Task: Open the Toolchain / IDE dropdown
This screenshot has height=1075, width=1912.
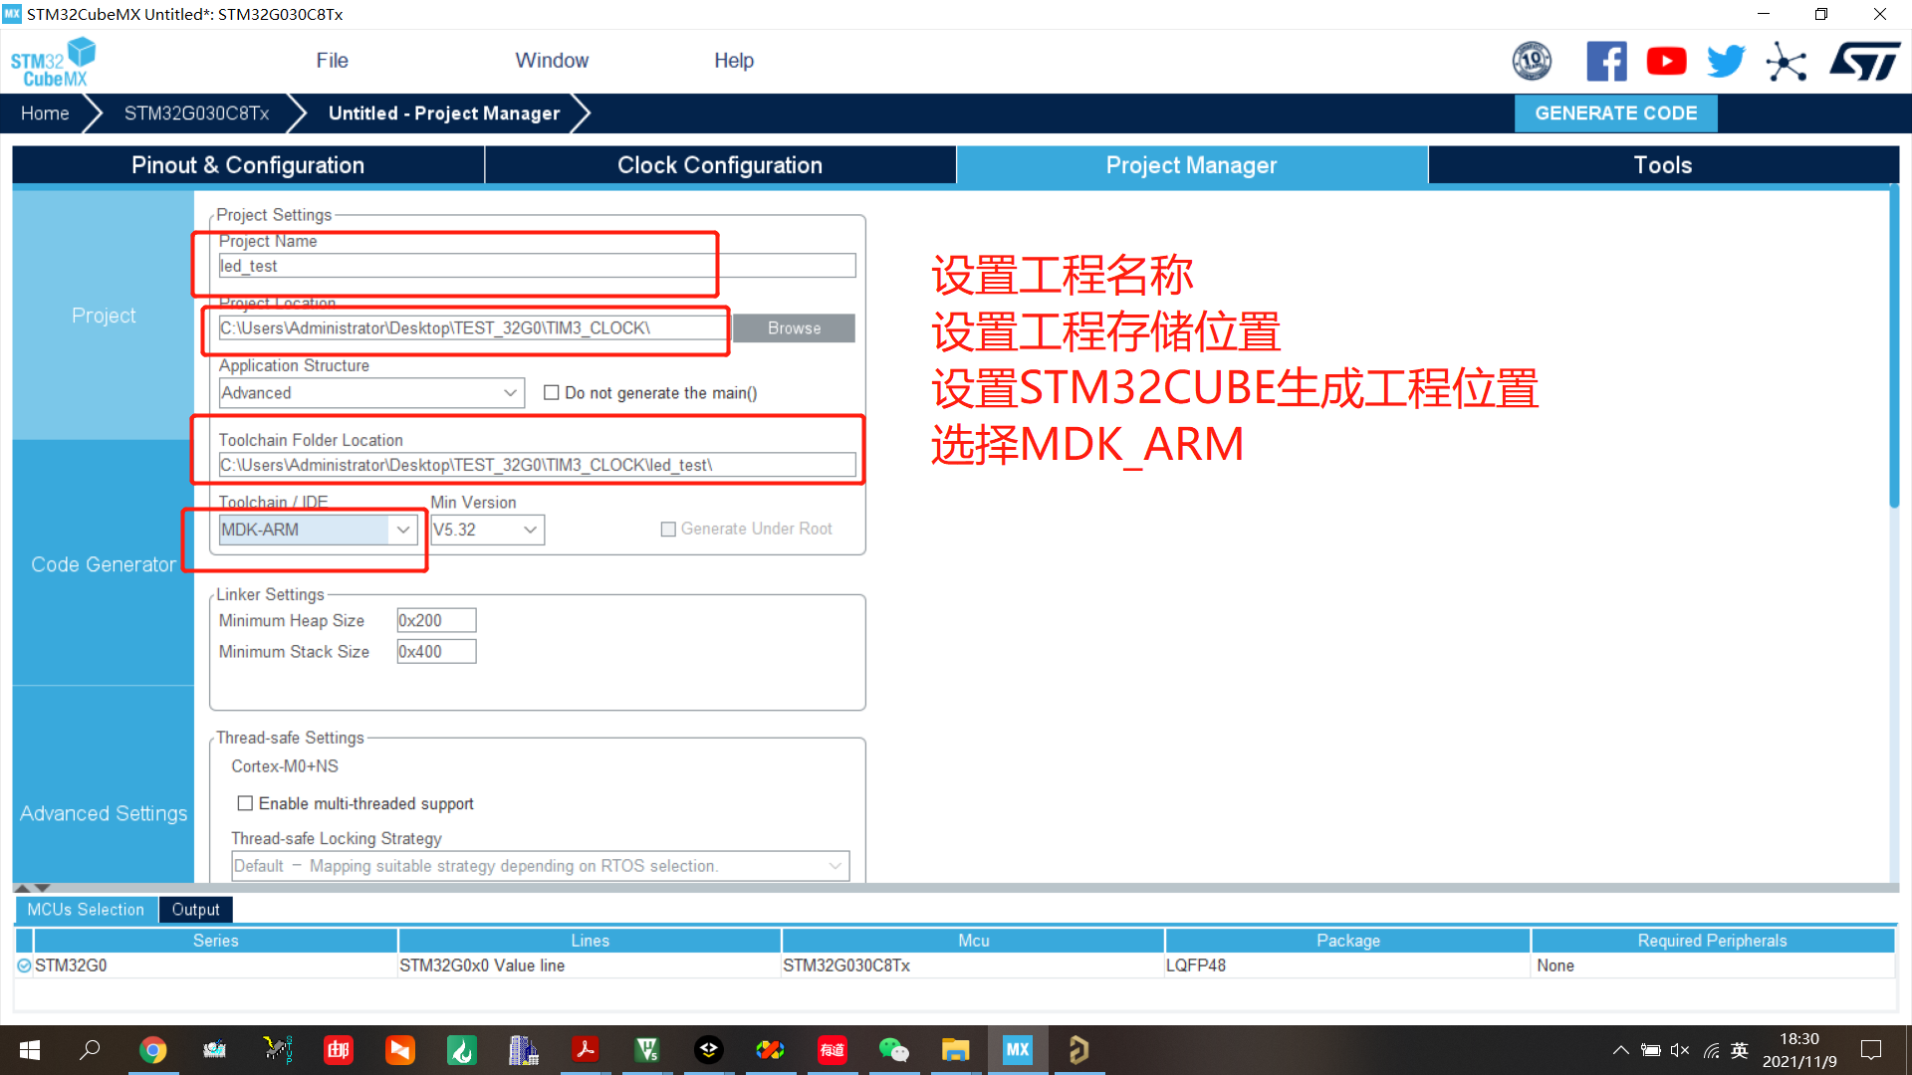Action: pos(402,530)
